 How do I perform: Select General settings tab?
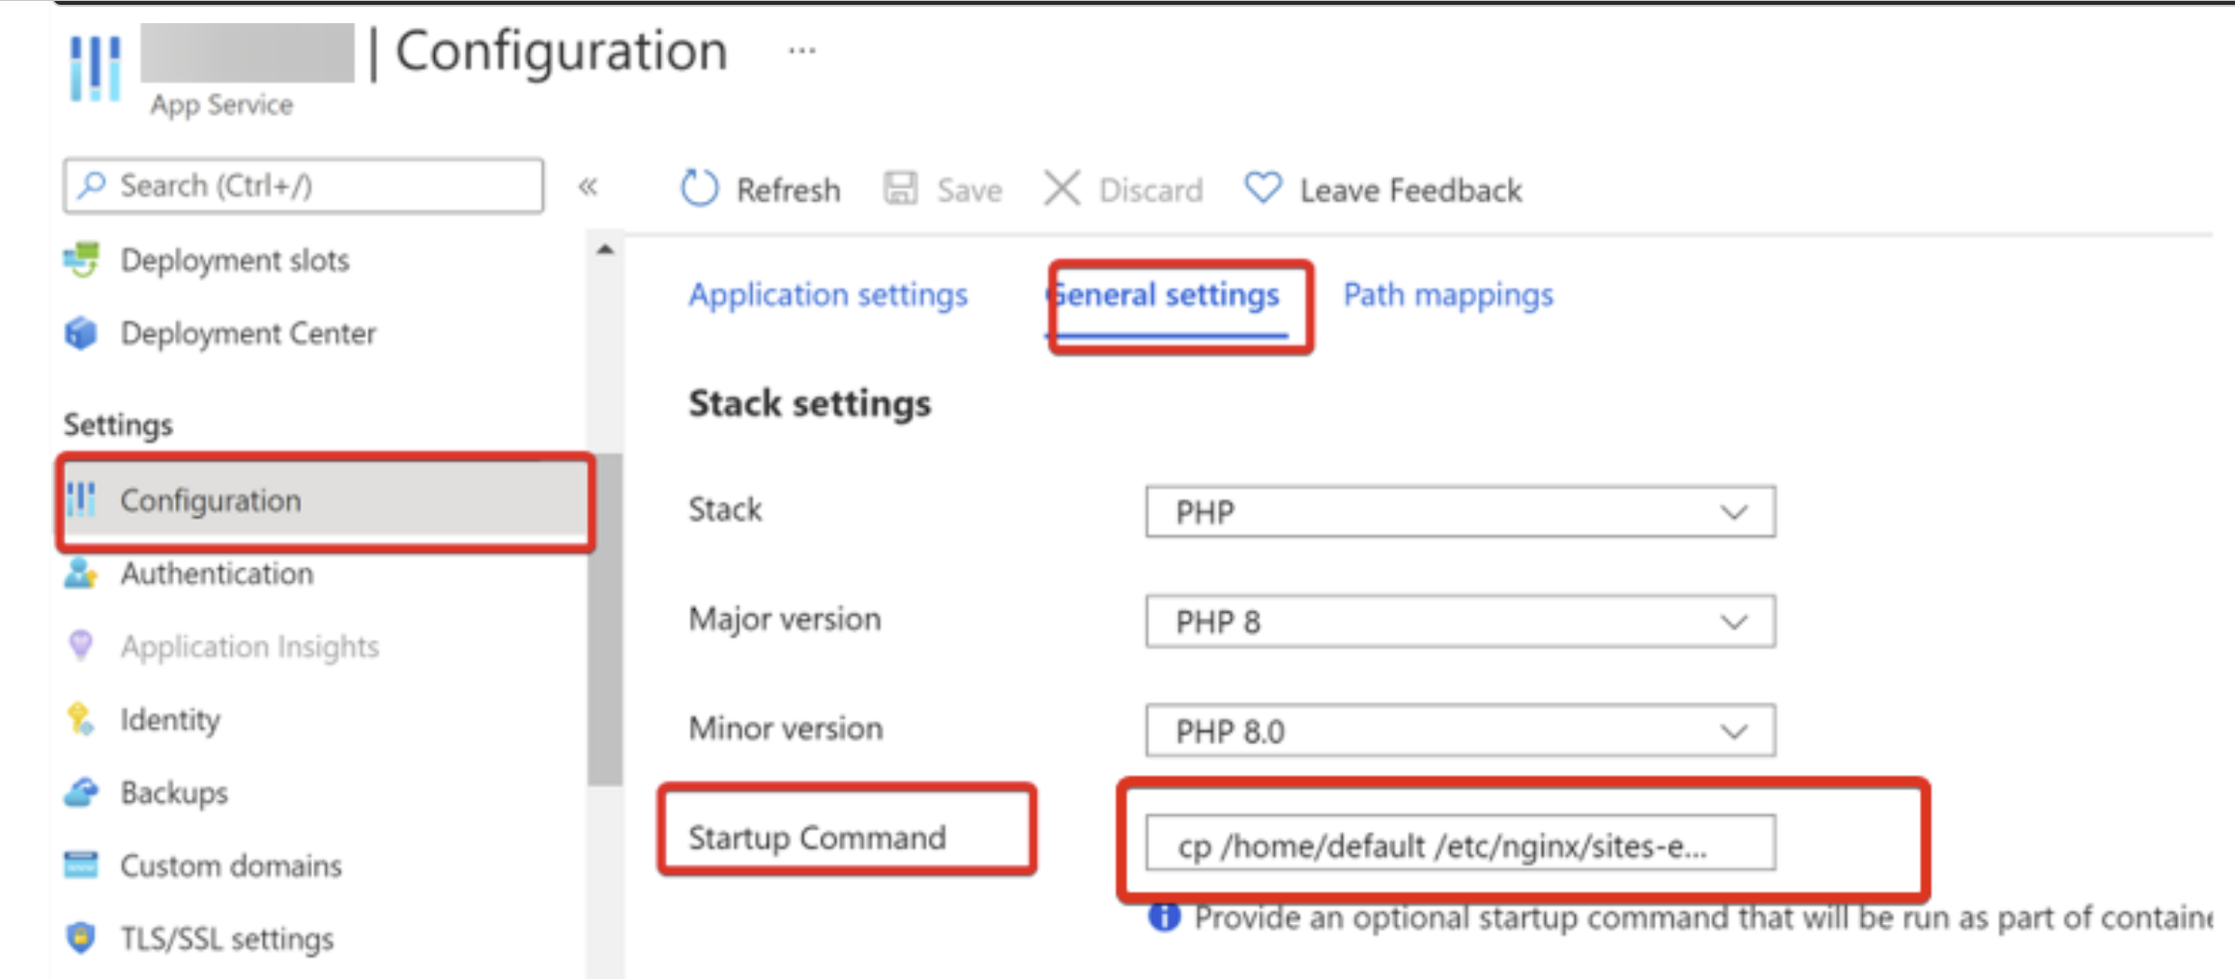1168,295
